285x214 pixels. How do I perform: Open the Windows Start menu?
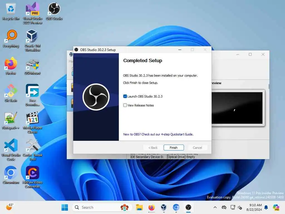[65, 207]
